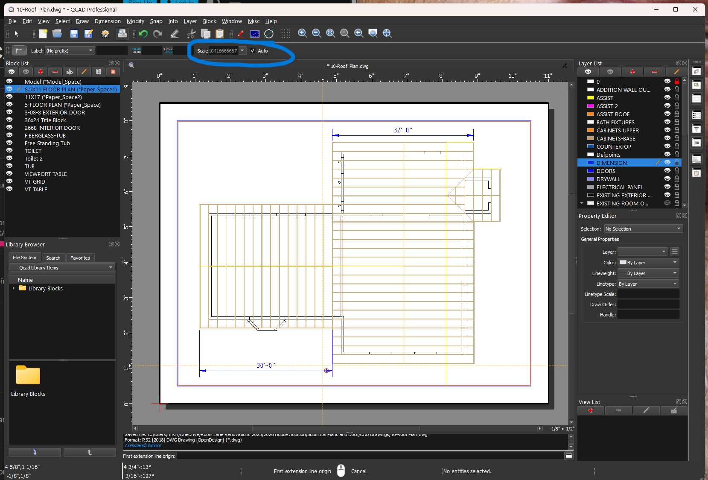Hide the DOORS layer with its eye icon
Screen dimensions: 708x480
tap(667, 171)
